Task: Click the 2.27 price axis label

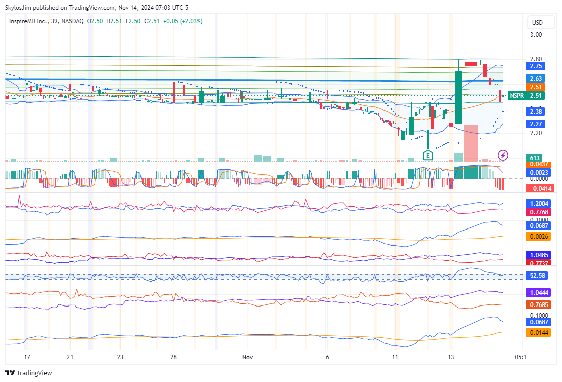Action: tap(536, 124)
